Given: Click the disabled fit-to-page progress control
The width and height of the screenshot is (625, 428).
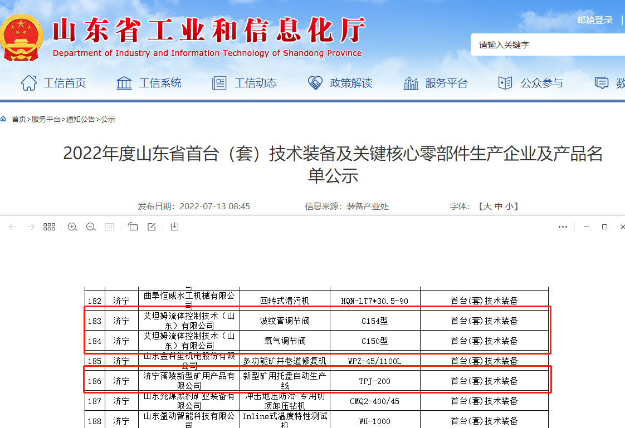Looking at the screenshot, I should pos(109,227).
